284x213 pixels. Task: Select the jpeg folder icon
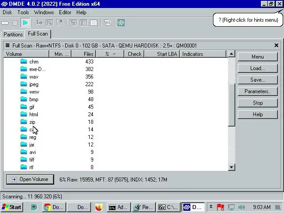pyautogui.click(x=24, y=84)
